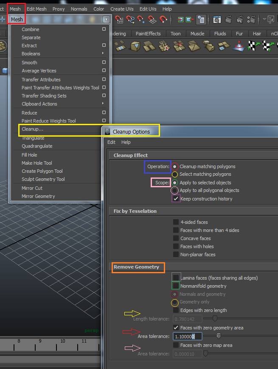Screen dimensions: 278x369
Task: Enable Lamina faces checkbox
Action: click(176, 277)
